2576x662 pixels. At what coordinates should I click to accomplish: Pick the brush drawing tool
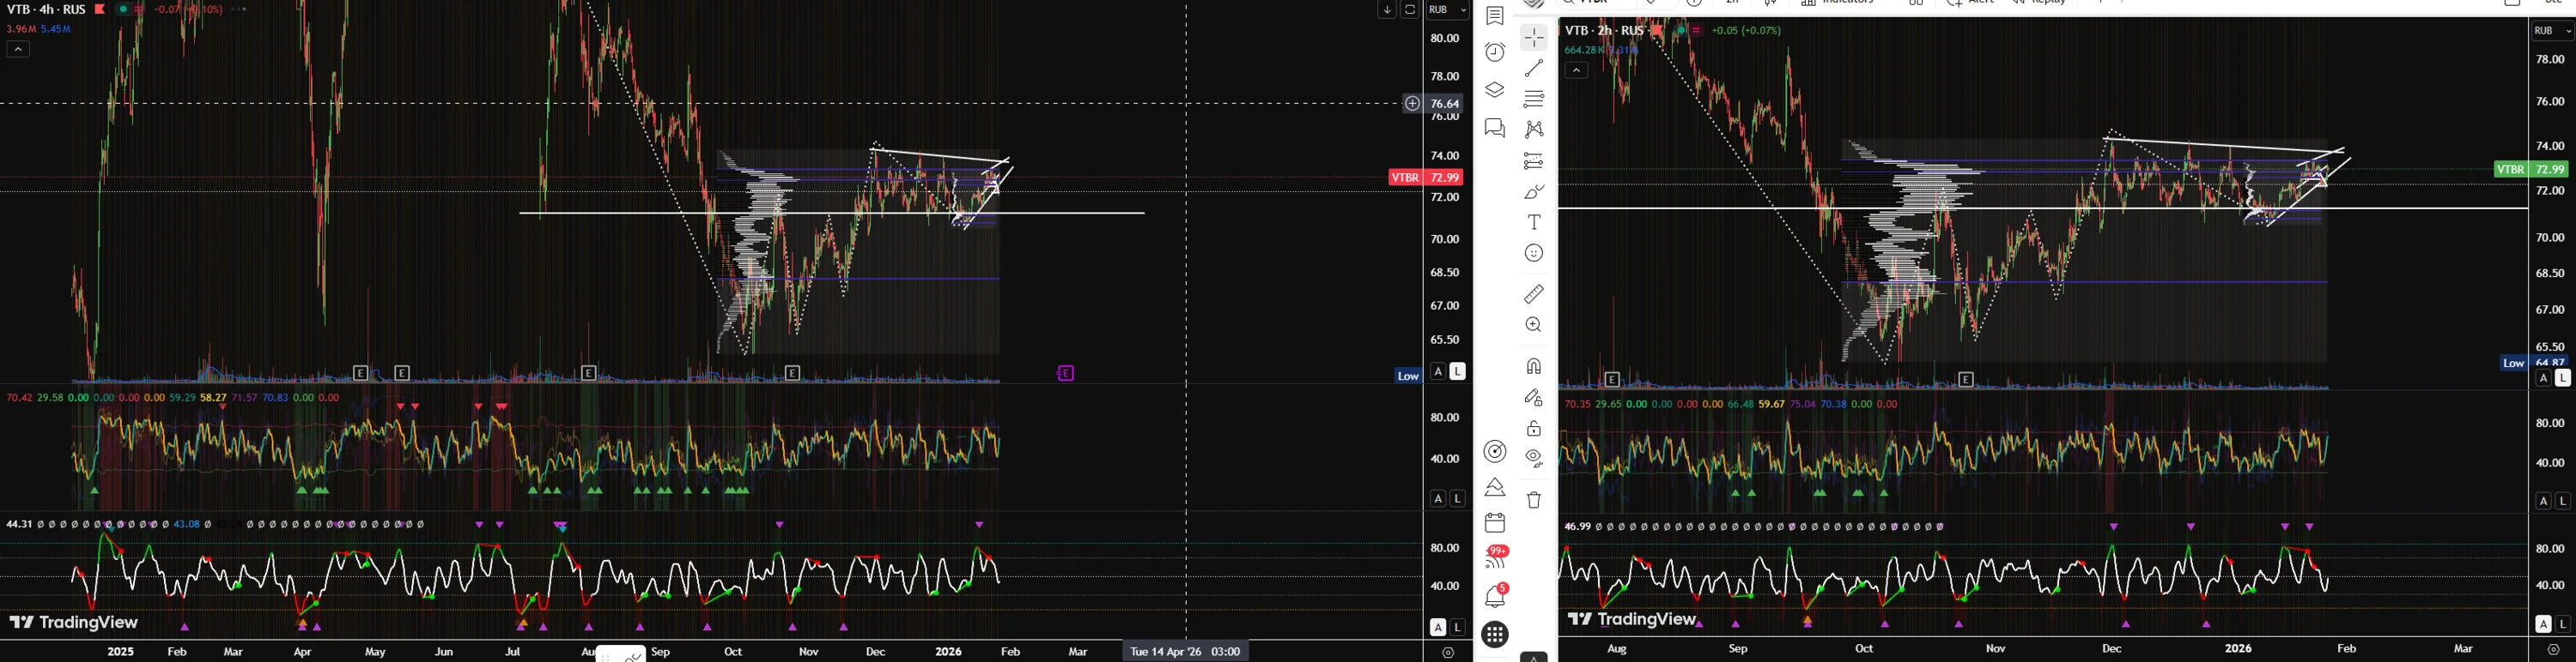[1533, 192]
